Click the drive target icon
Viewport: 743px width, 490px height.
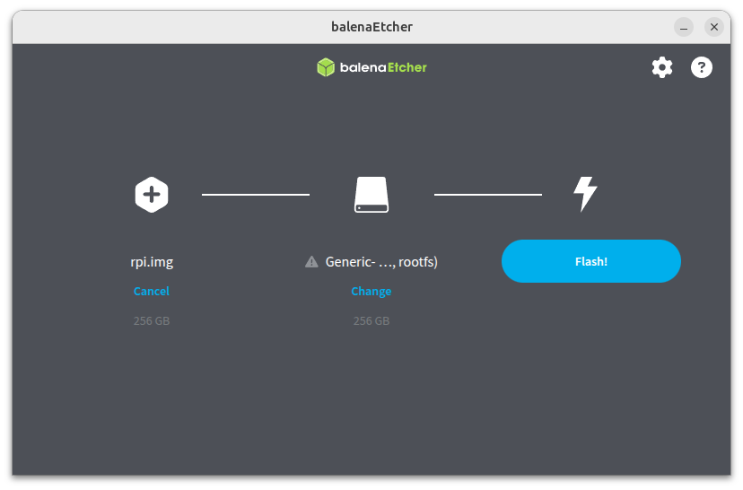[371, 194]
